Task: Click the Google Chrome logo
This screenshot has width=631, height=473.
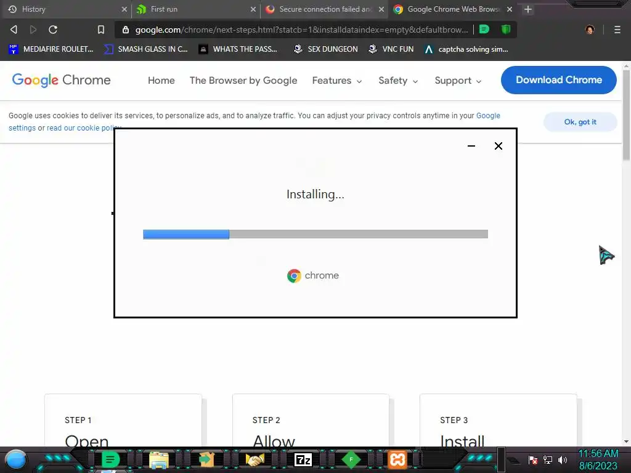Action: point(61,80)
